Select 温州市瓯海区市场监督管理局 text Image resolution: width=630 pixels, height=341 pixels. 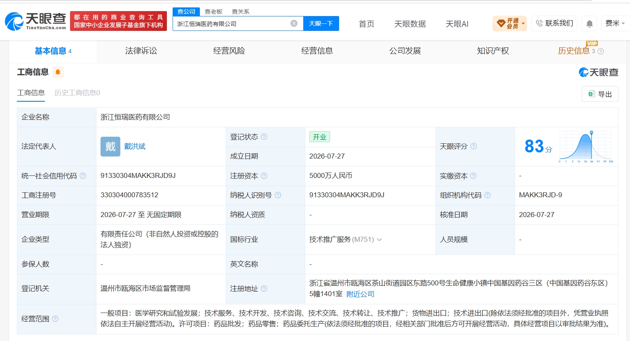(145, 289)
